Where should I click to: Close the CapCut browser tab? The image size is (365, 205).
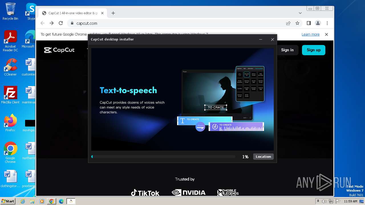tap(103, 13)
